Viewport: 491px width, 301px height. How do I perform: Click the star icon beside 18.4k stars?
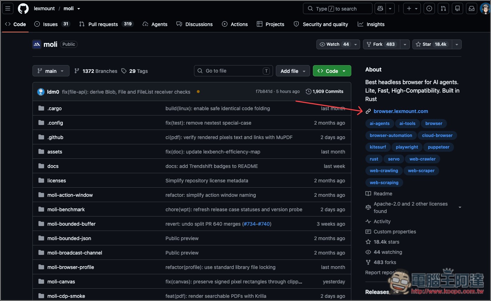[x=368, y=242]
